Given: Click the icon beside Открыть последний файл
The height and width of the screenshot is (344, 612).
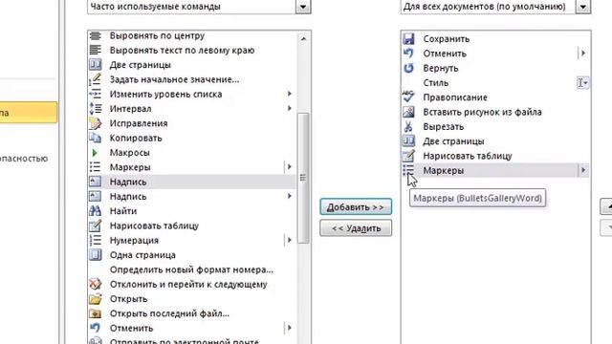Looking at the screenshot, I should click(95, 313).
